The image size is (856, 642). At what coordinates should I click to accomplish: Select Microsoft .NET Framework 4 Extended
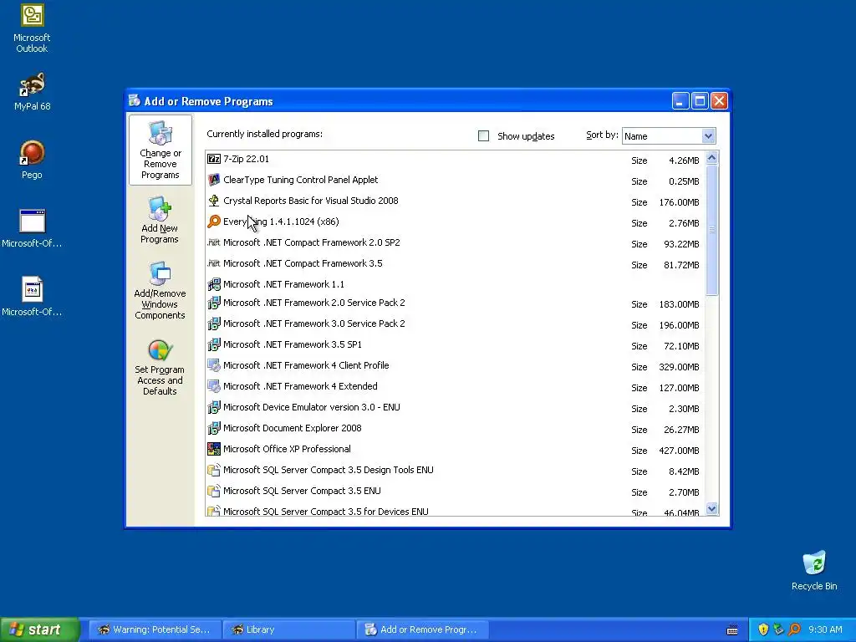coord(455,387)
